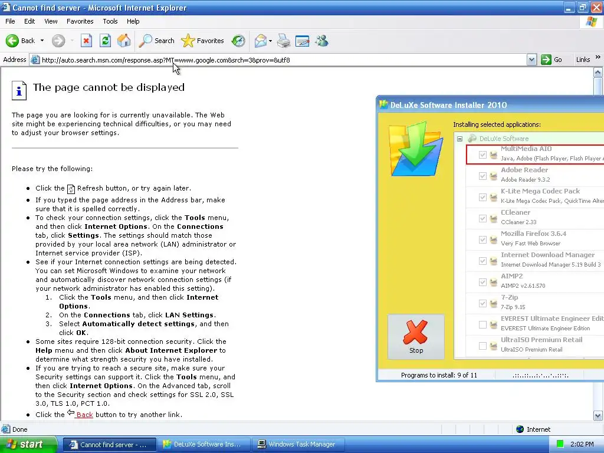Follow the Back link in the page
The width and height of the screenshot is (604, 453).
[x=84, y=415]
